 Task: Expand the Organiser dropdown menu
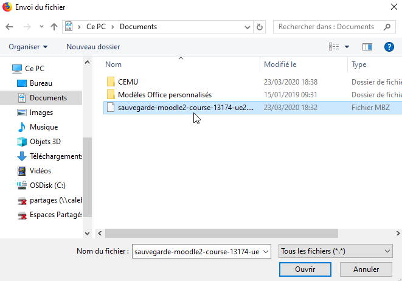pyautogui.click(x=28, y=47)
